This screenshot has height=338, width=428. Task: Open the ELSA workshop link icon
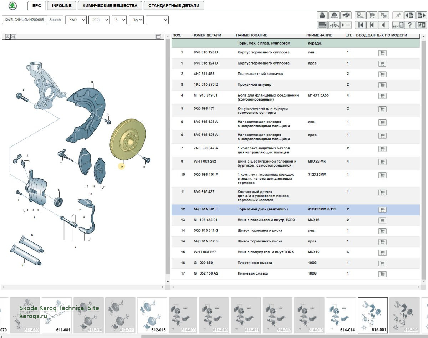click(360, 15)
